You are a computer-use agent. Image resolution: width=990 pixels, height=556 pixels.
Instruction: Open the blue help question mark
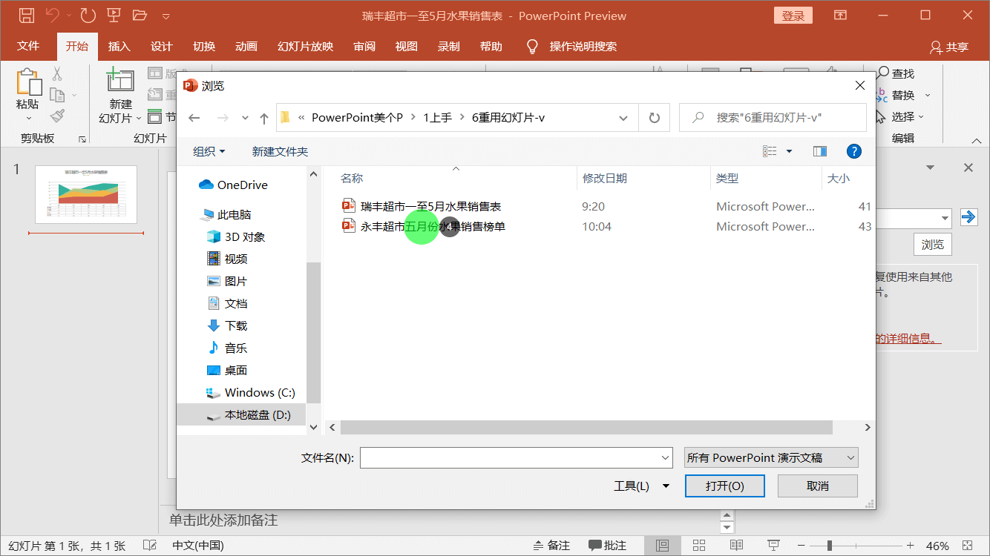click(854, 151)
